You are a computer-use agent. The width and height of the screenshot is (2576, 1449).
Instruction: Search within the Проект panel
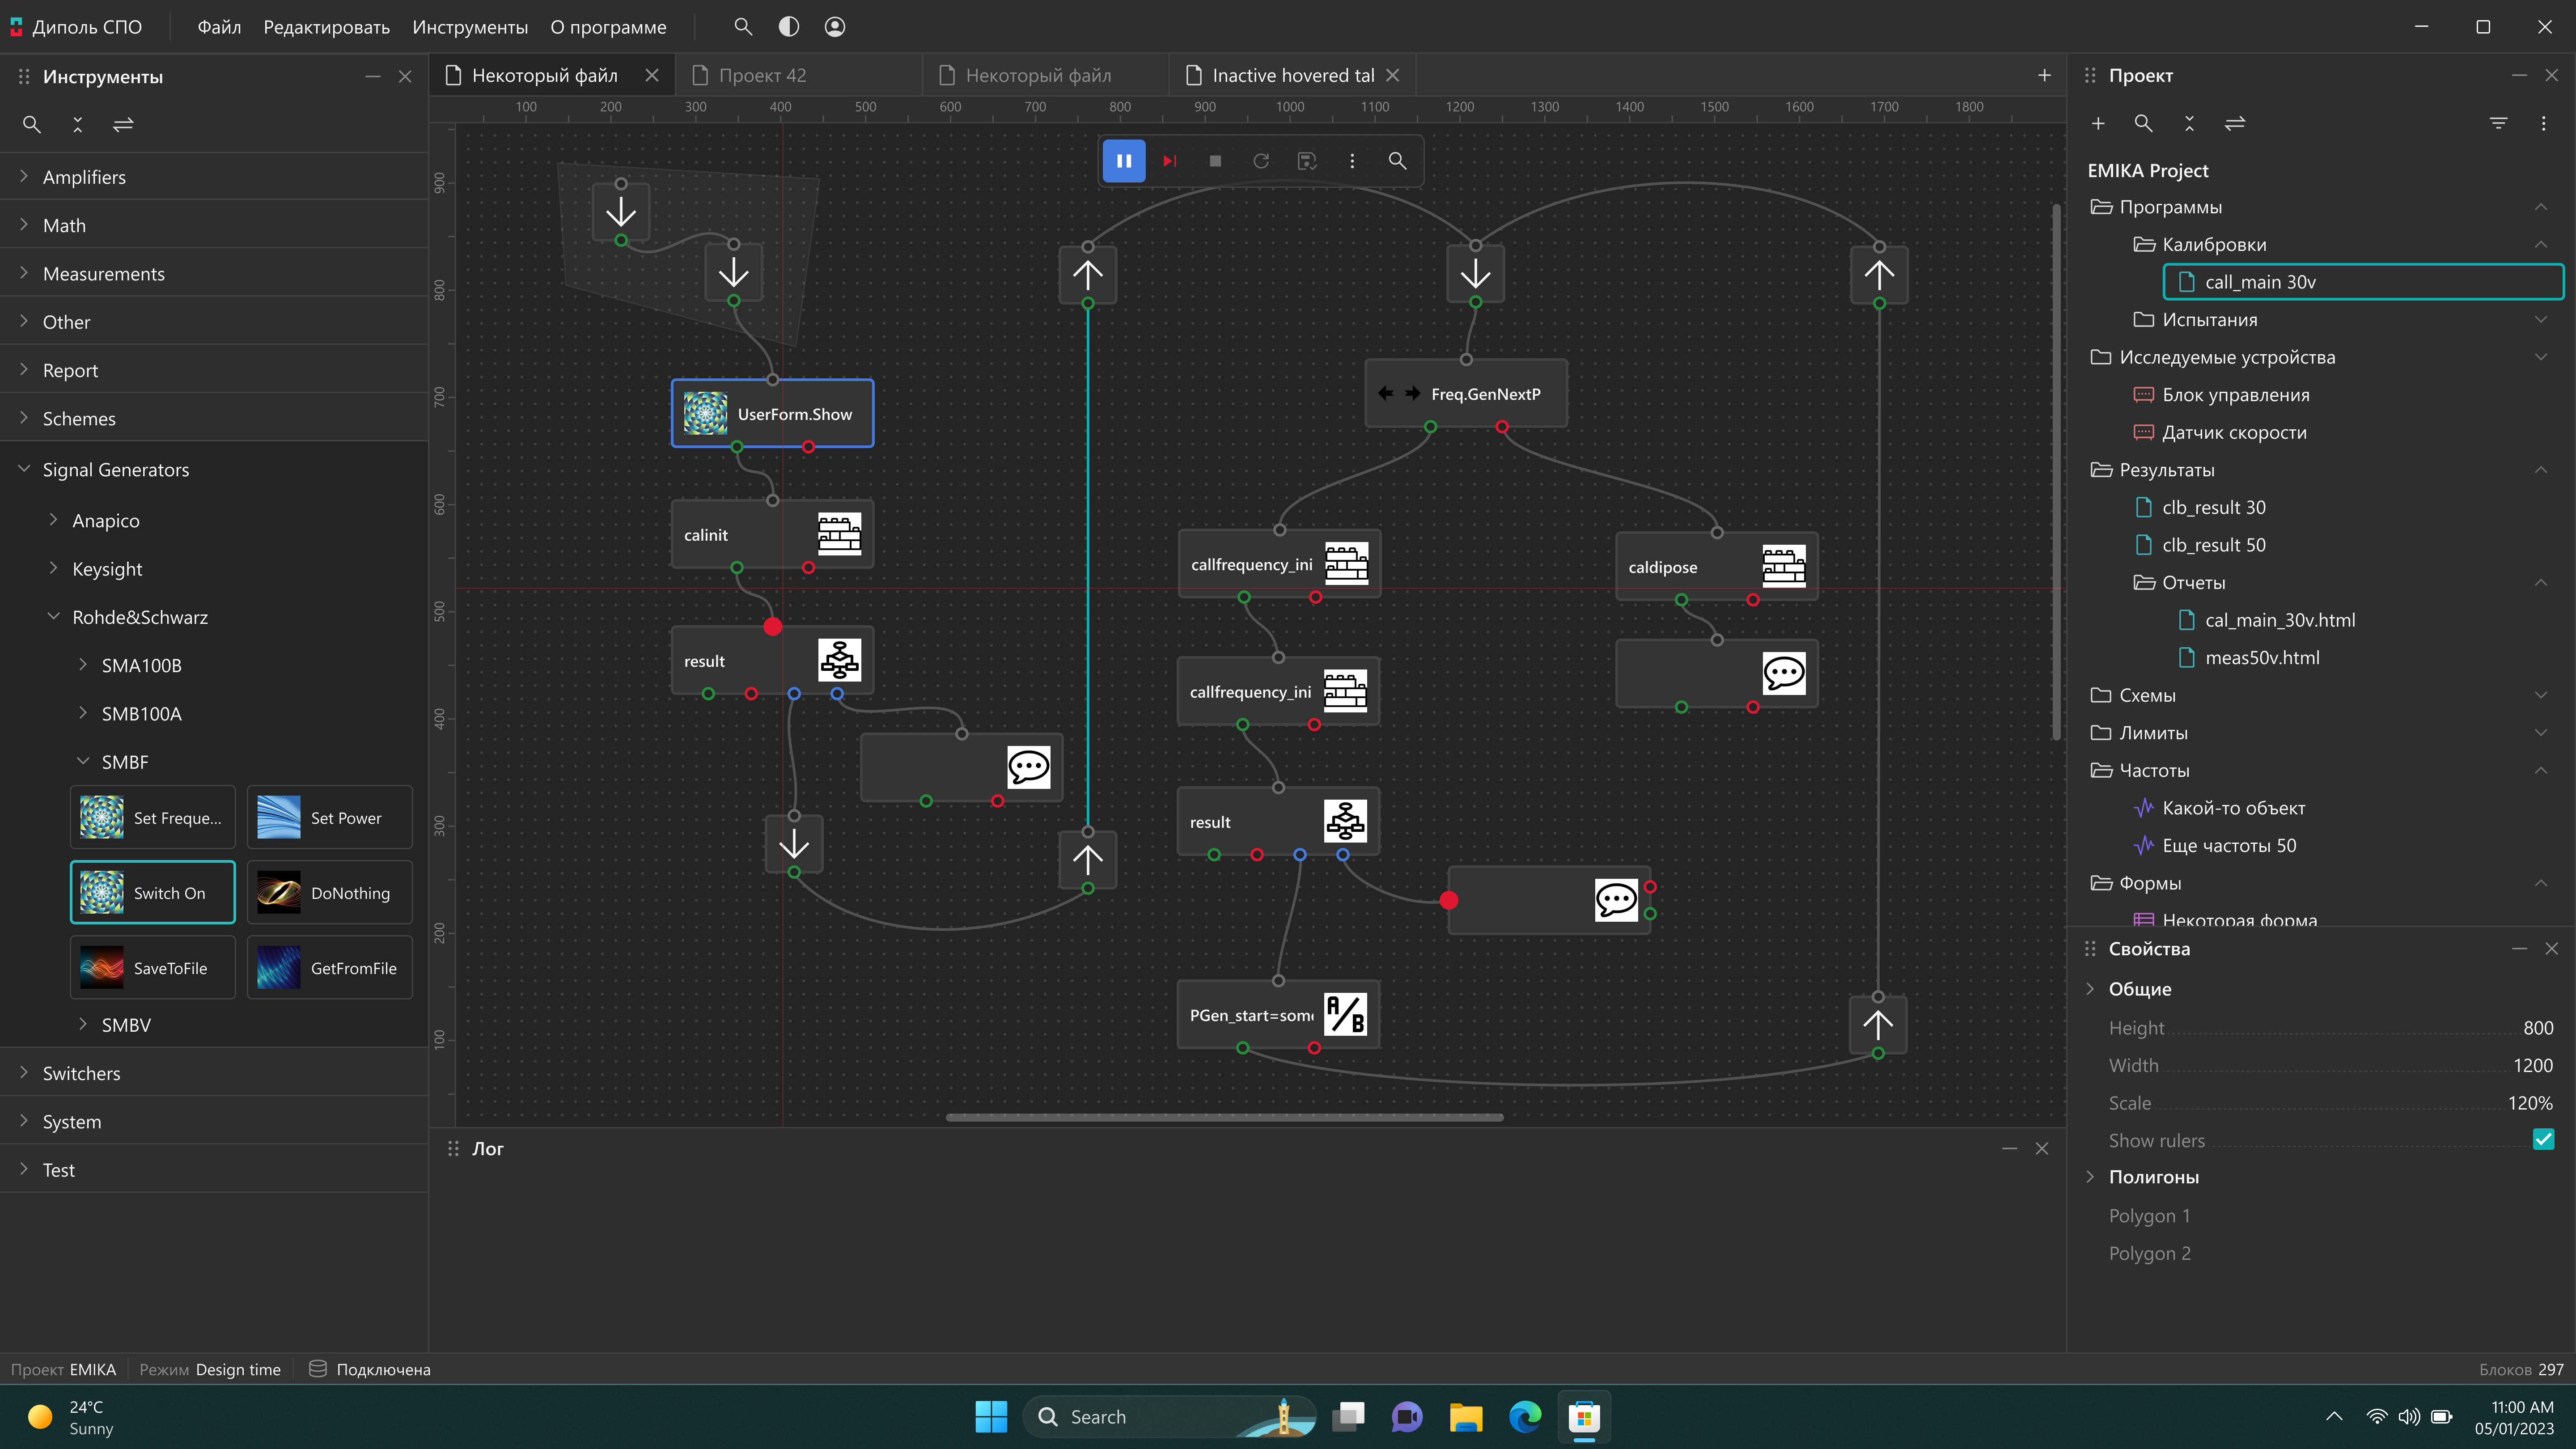pyautogui.click(x=2143, y=123)
